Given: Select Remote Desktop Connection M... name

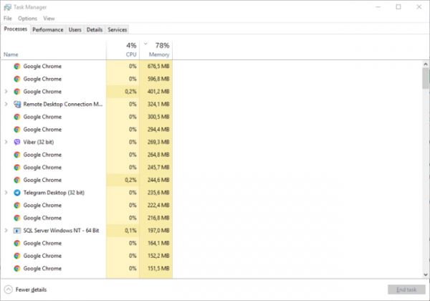Looking at the screenshot, I should pyautogui.click(x=63, y=104).
